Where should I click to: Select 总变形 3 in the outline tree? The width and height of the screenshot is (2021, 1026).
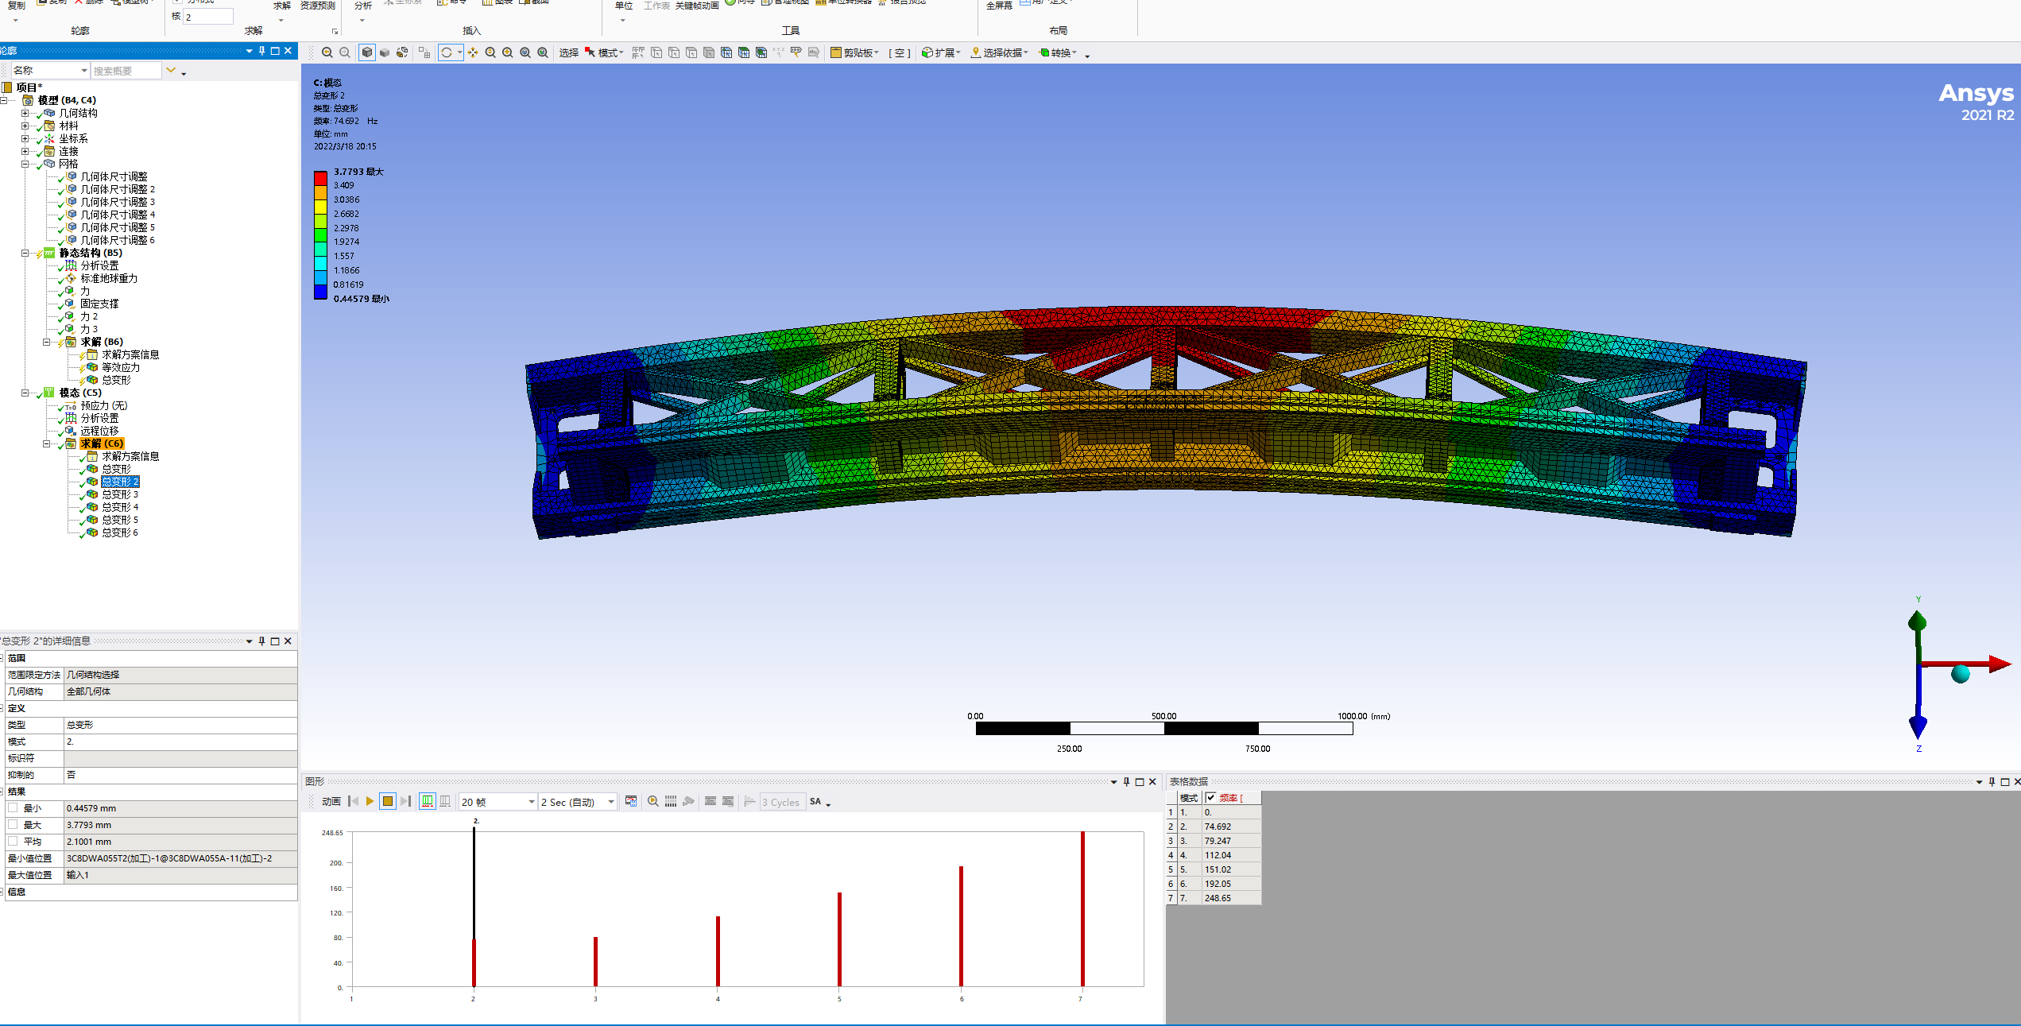point(119,494)
